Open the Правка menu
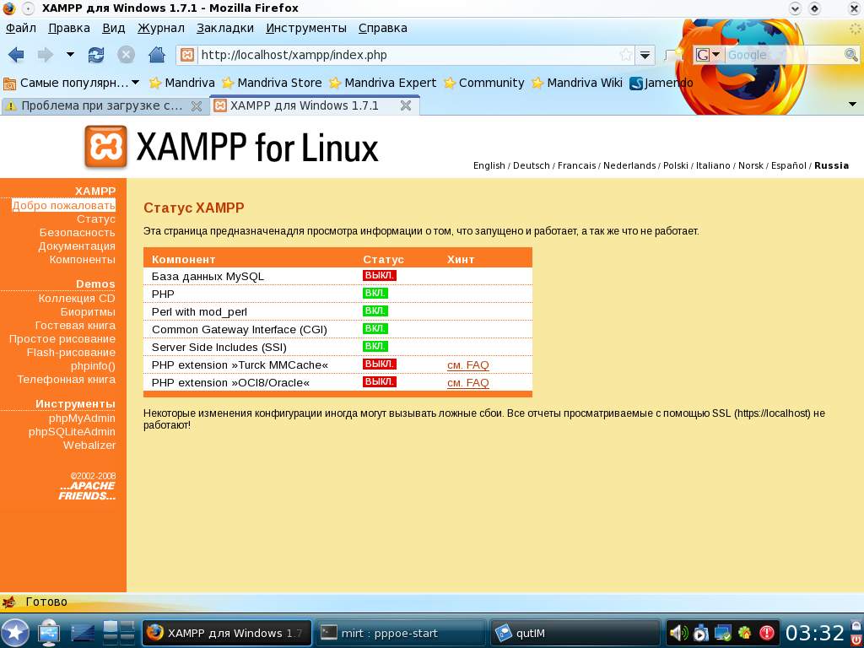 click(x=69, y=28)
